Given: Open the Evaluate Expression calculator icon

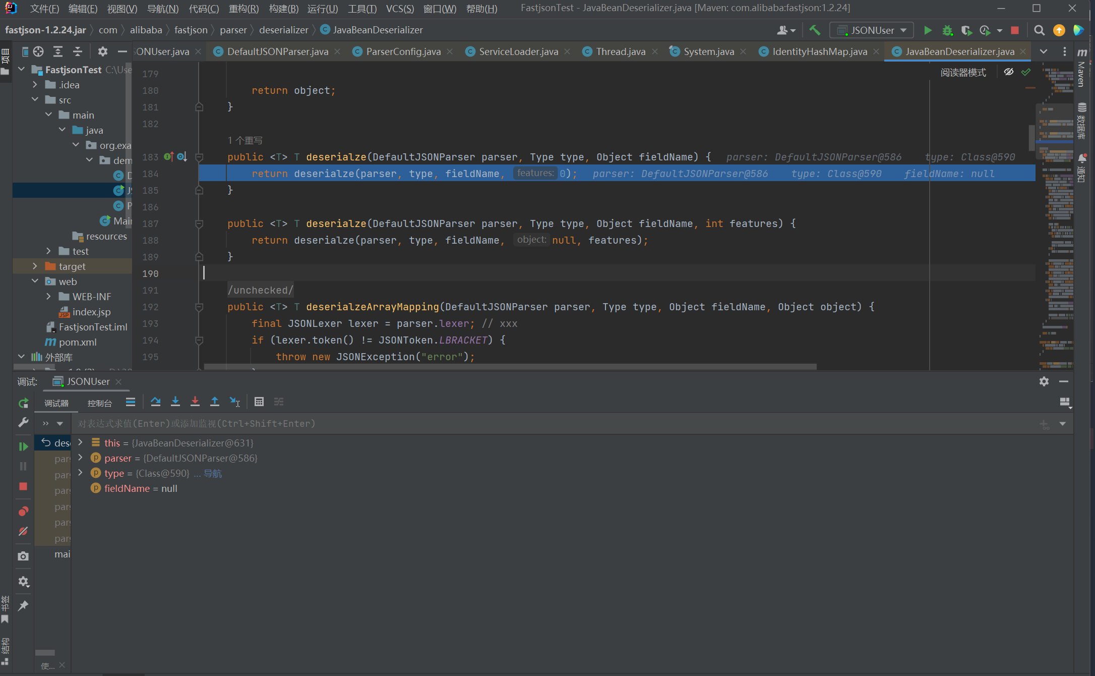Looking at the screenshot, I should point(259,402).
